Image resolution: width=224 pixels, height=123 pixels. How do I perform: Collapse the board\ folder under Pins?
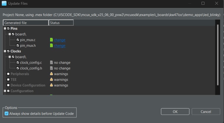click(9, 34)
